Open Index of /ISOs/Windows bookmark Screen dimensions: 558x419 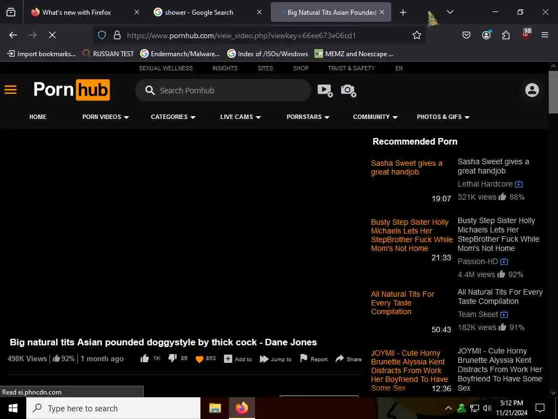(268, 54)
